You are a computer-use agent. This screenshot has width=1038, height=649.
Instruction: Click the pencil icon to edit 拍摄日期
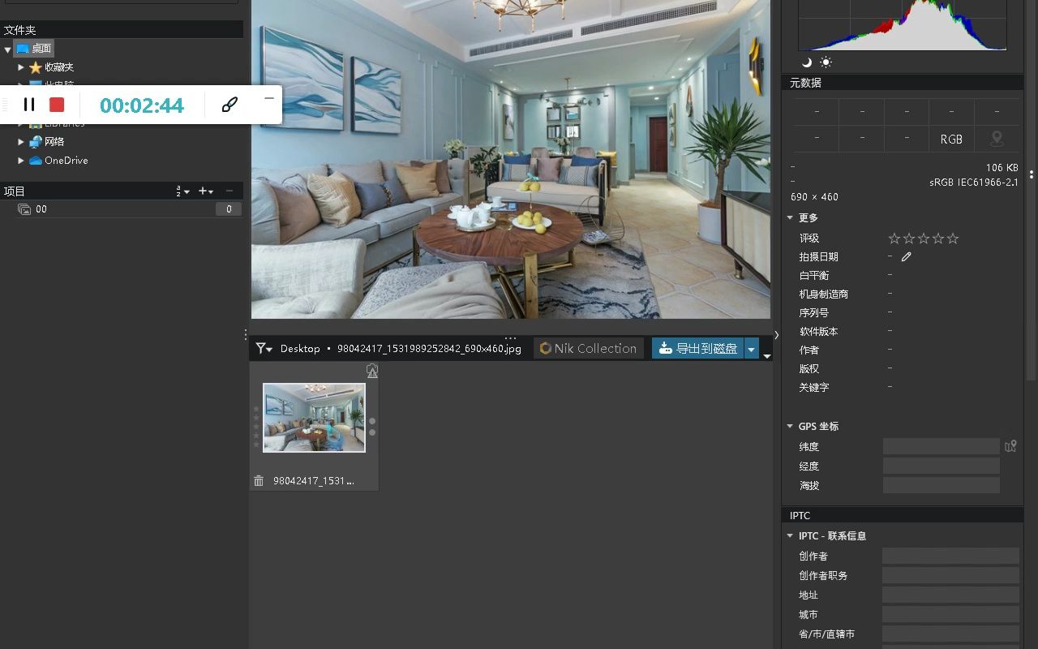pyautogui.click(x=907, y=256)
